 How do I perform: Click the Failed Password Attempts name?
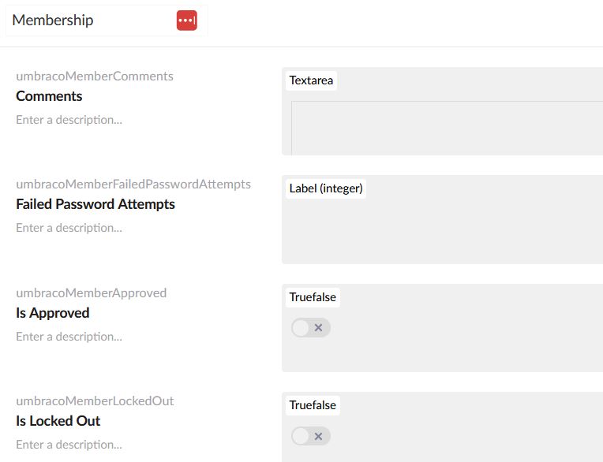[96, 204]
